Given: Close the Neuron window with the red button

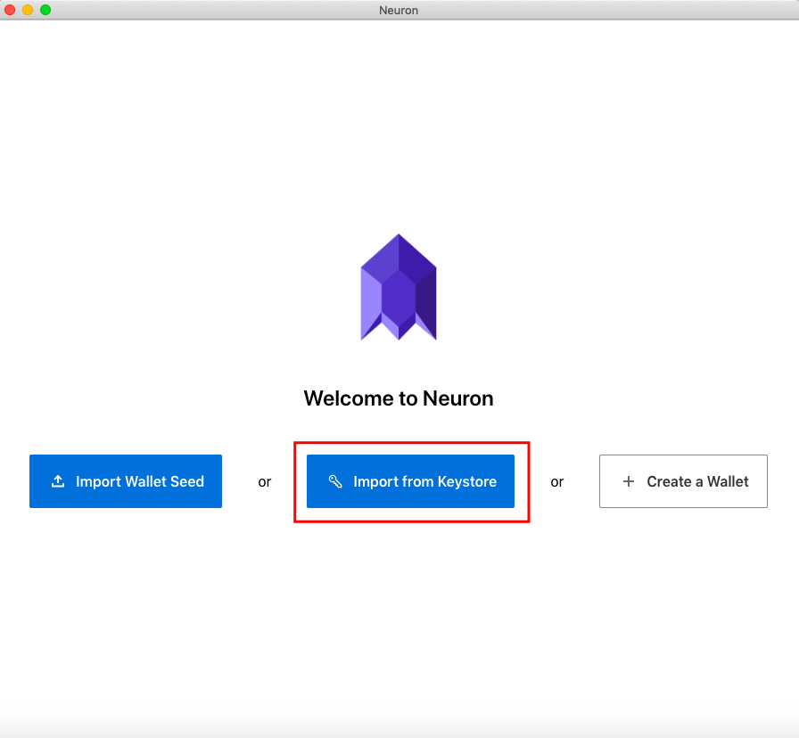Looking at the screenshot, I should click(10, 10).
